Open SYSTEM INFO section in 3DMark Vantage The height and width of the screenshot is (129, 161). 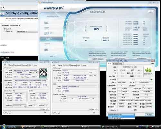tap(48, 33)
